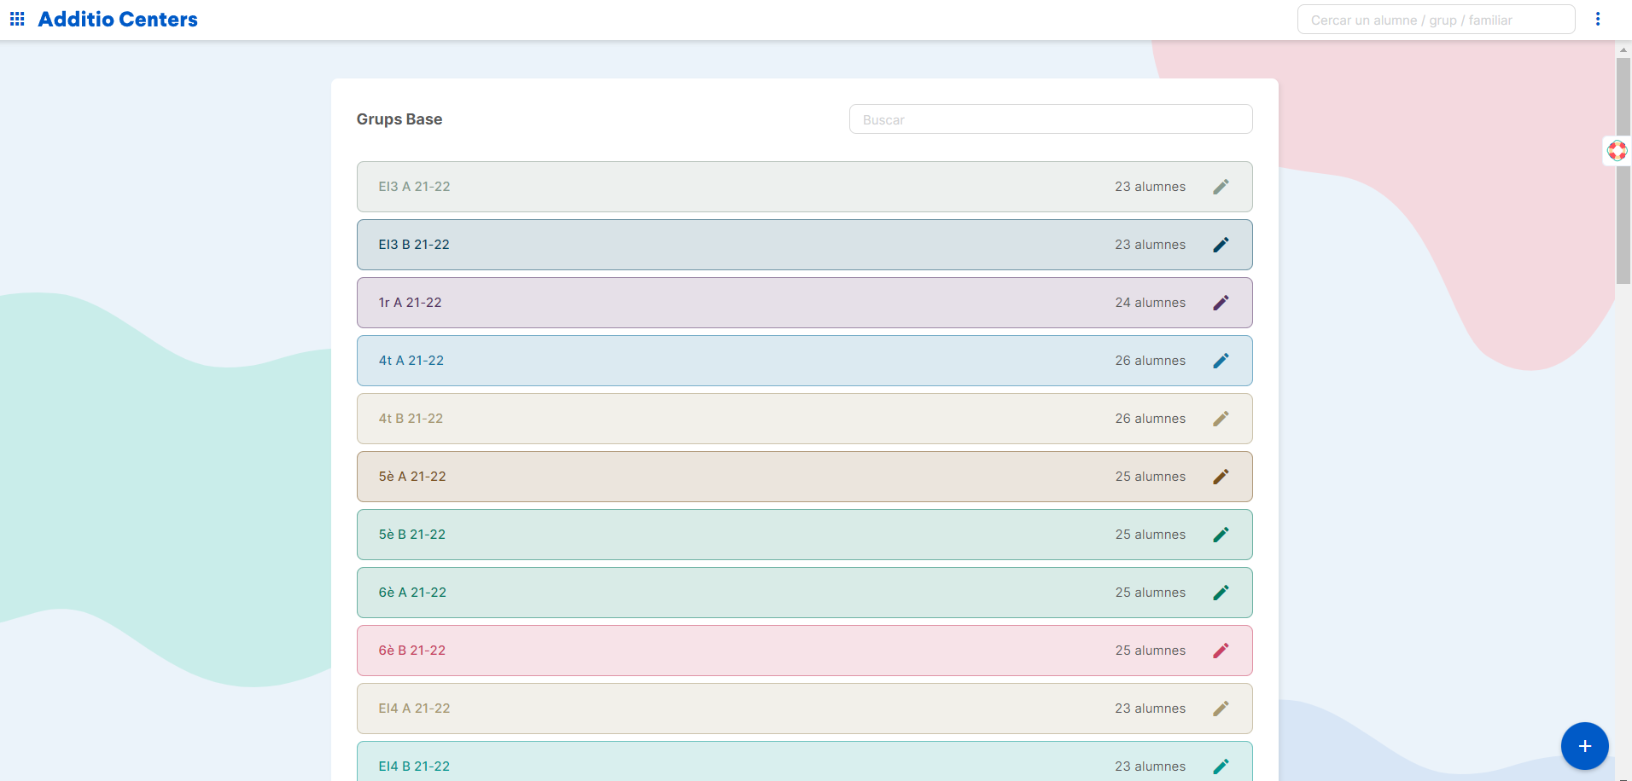Click the EI4 B 21-22 group name
Screen dimensions: 1632x781
click(x=414, y=766)
